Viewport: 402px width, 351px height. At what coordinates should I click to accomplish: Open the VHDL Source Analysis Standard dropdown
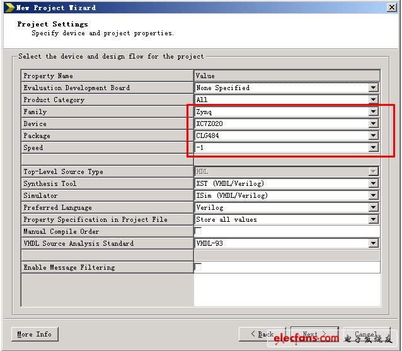click(373, 244)
